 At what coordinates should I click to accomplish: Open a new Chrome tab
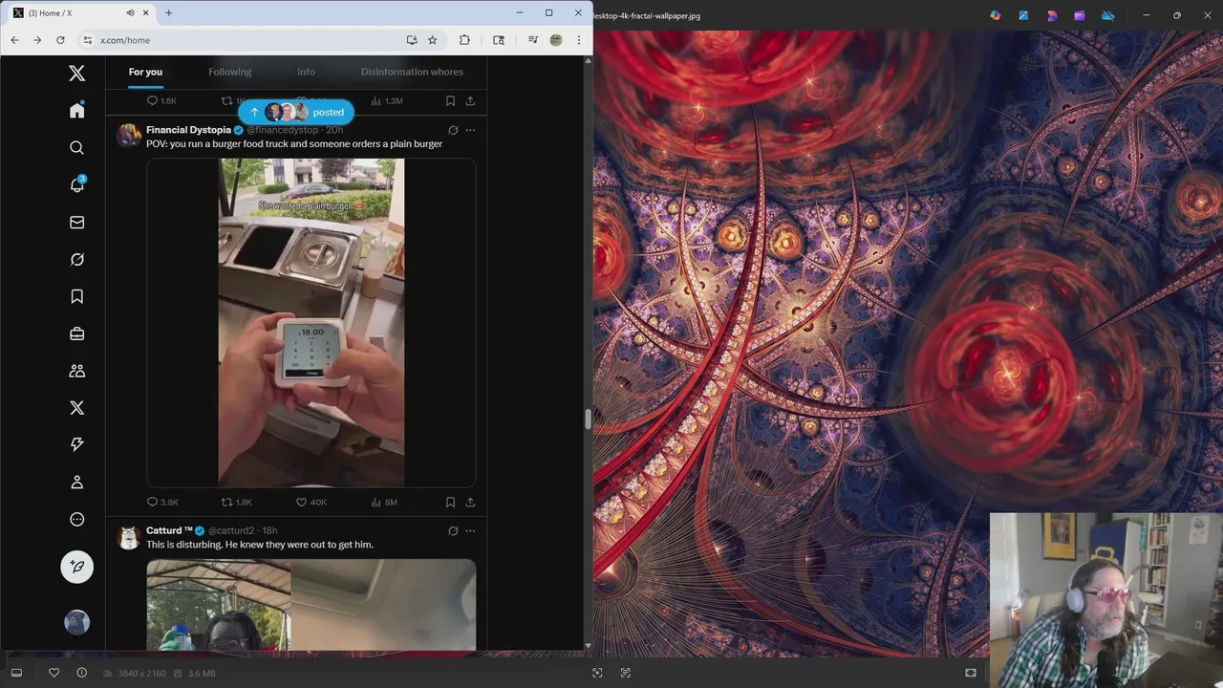(x=168, y=12)
